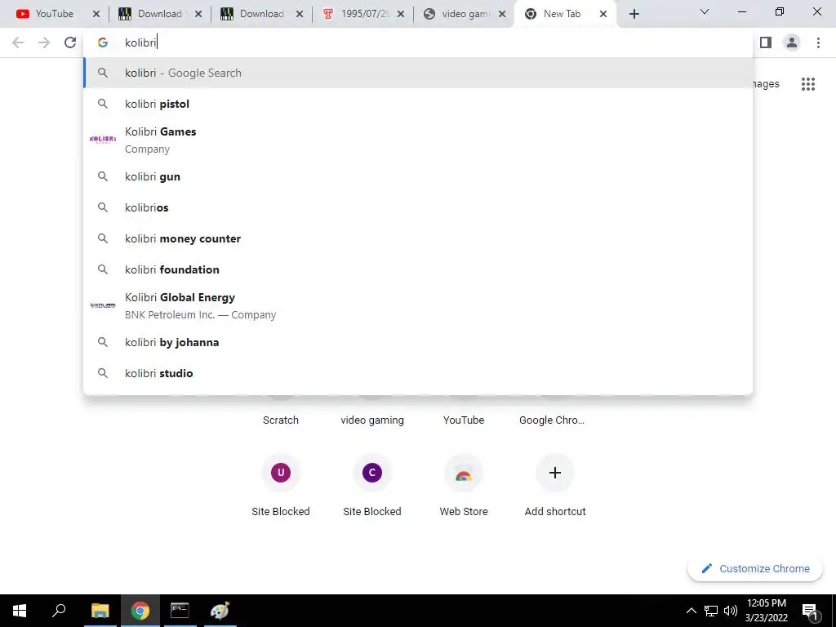Open the Chrome three-dot menu
The height and width of the screenshot is (627, 836).
(818, 42)
